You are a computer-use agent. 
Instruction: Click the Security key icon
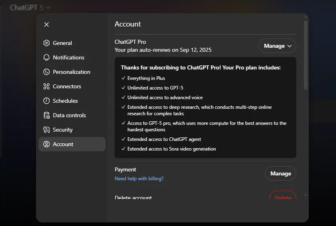pyautogui.click(x=47, y=130)
